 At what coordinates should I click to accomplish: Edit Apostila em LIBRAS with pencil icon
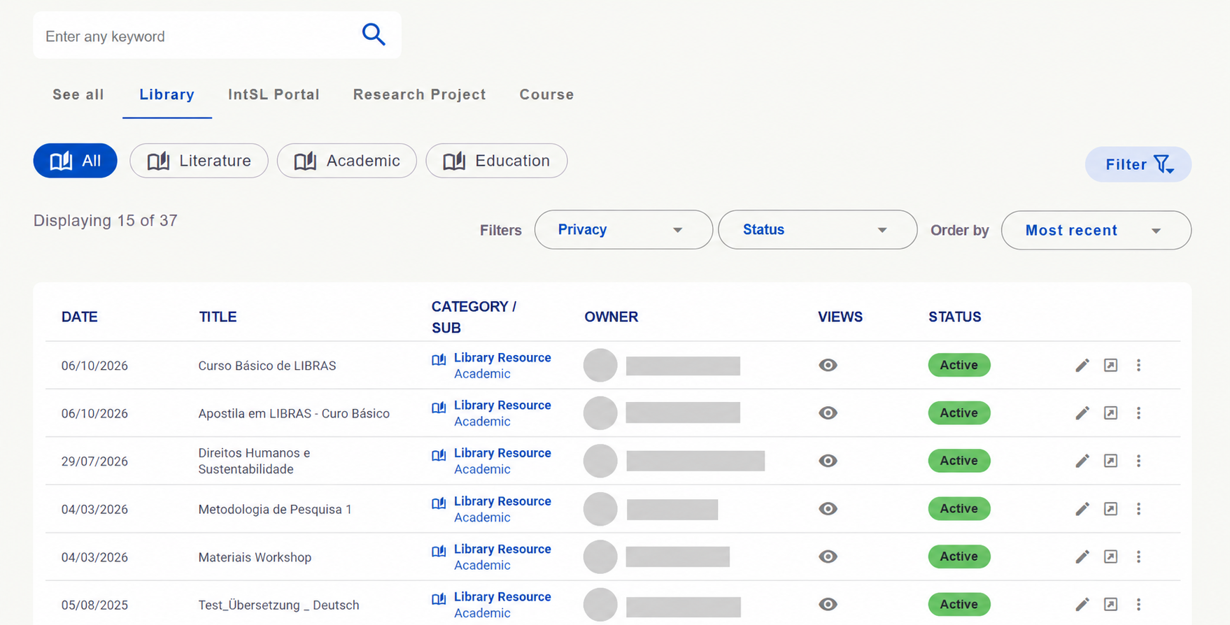click(x=1082, y=413)
